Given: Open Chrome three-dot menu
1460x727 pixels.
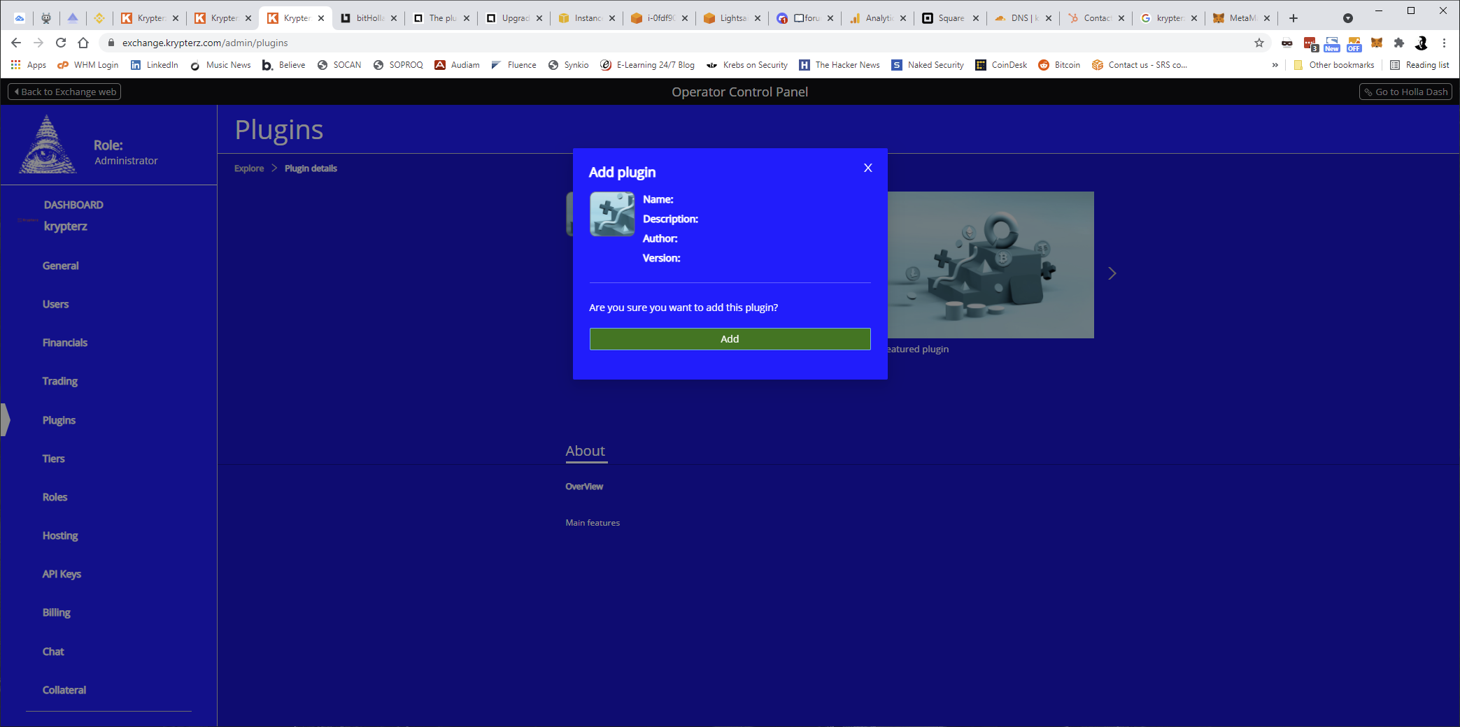Looking at the screenshot, I should (1444, 43).
